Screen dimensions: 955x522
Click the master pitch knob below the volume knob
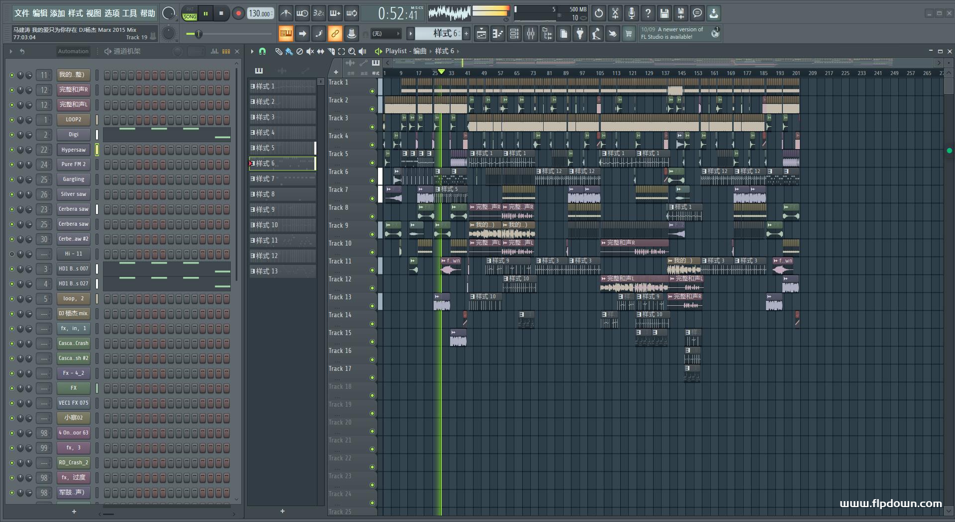click(169, 33)
